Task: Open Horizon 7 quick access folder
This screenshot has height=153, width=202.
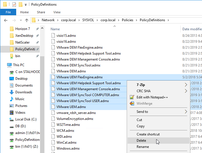Action: pyautogui.click(x=22, y=29)
